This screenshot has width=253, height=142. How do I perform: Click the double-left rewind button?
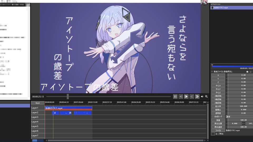[192, 97]
